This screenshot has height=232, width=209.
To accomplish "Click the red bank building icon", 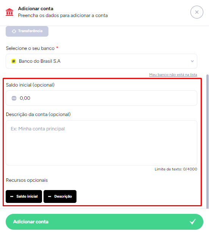I will pyautogui.click(x=9, y=12).
